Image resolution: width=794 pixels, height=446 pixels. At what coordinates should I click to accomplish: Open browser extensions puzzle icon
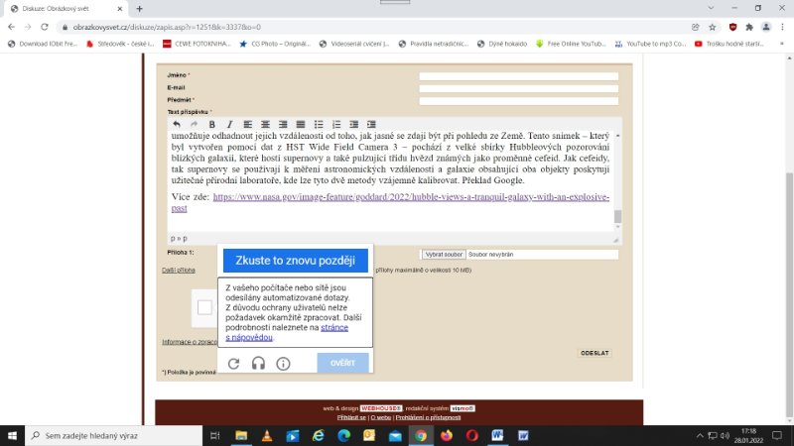tap(749, 27)
